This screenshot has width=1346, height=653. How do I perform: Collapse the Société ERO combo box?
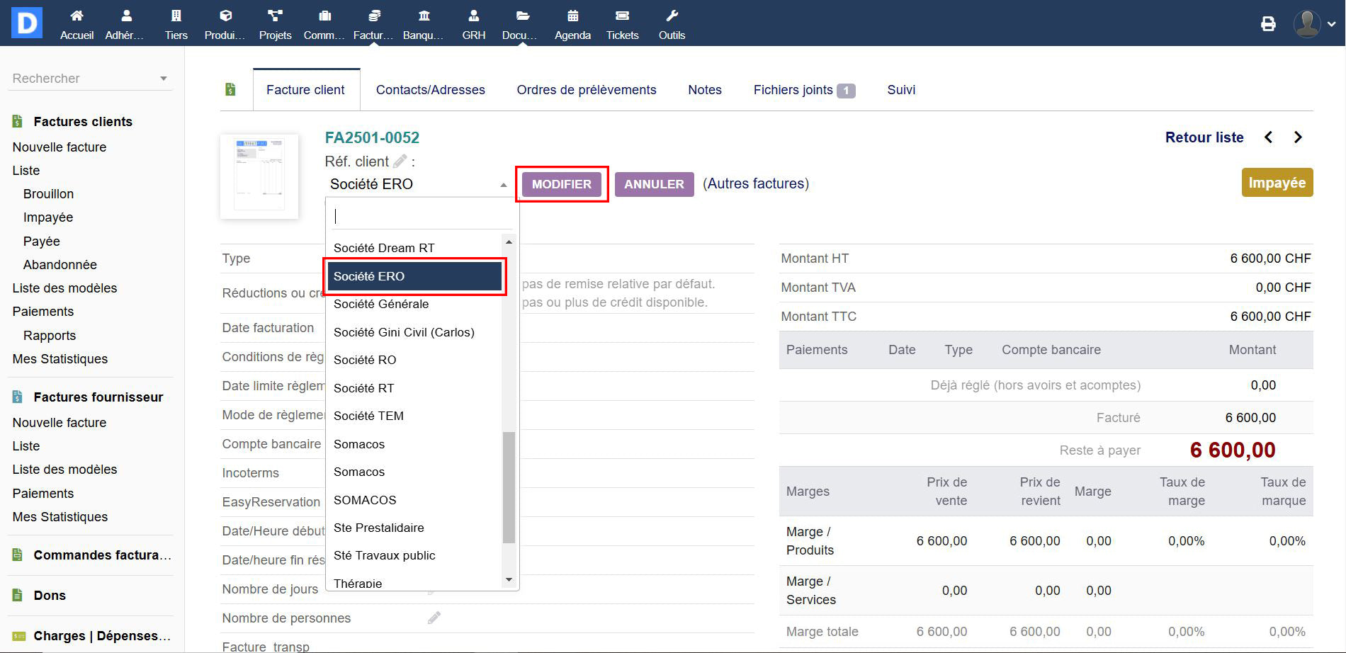click(x=503, y=184)
